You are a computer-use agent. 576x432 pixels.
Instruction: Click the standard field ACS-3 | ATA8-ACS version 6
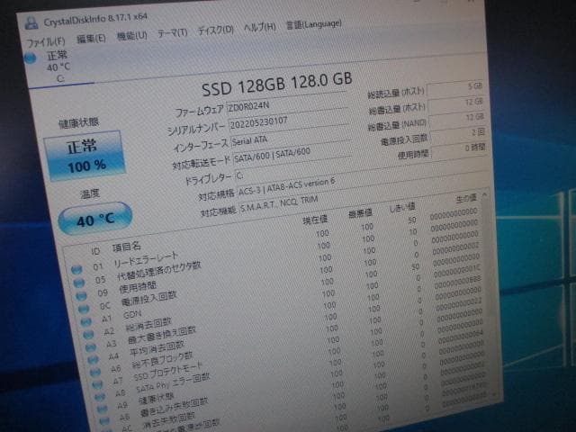[x=364, y=183]
